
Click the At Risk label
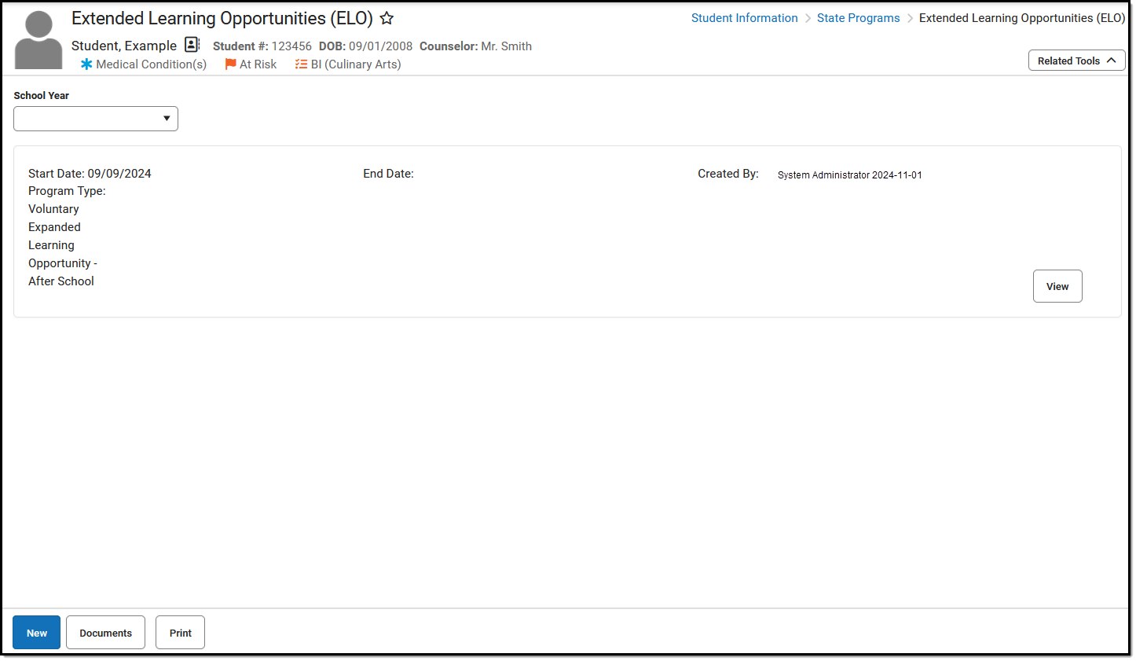(x=258, y=64)
